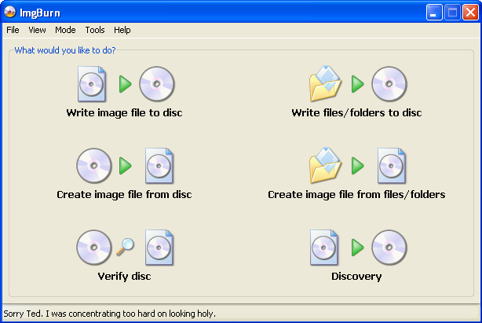The width and height of the screenshot is (482, 323).
Task: Click the image file icon above Create image file from files/folders
Action: (392, 166)
